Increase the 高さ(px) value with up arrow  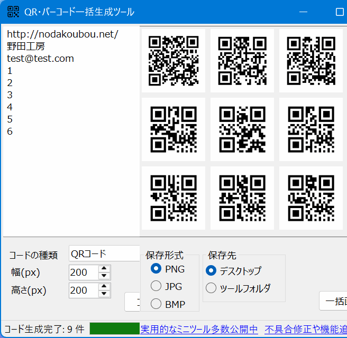104,286
